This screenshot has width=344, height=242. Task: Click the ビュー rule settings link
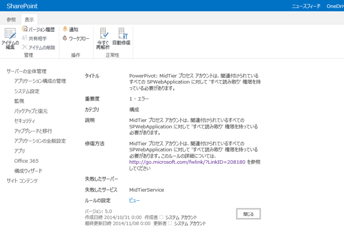tap(135, 200)
